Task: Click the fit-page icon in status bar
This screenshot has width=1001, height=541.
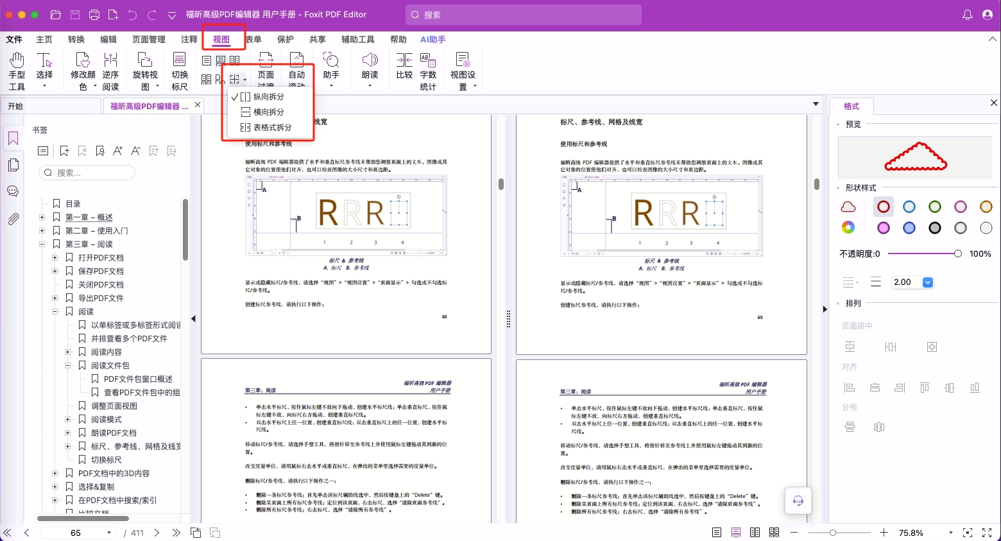Action: coord(968,533)
